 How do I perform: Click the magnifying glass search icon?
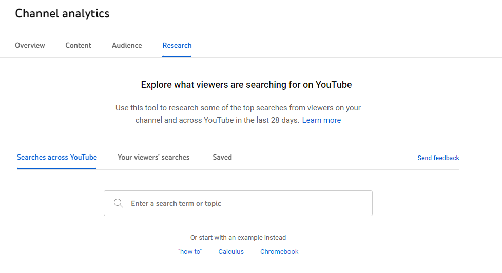(119, 203)
